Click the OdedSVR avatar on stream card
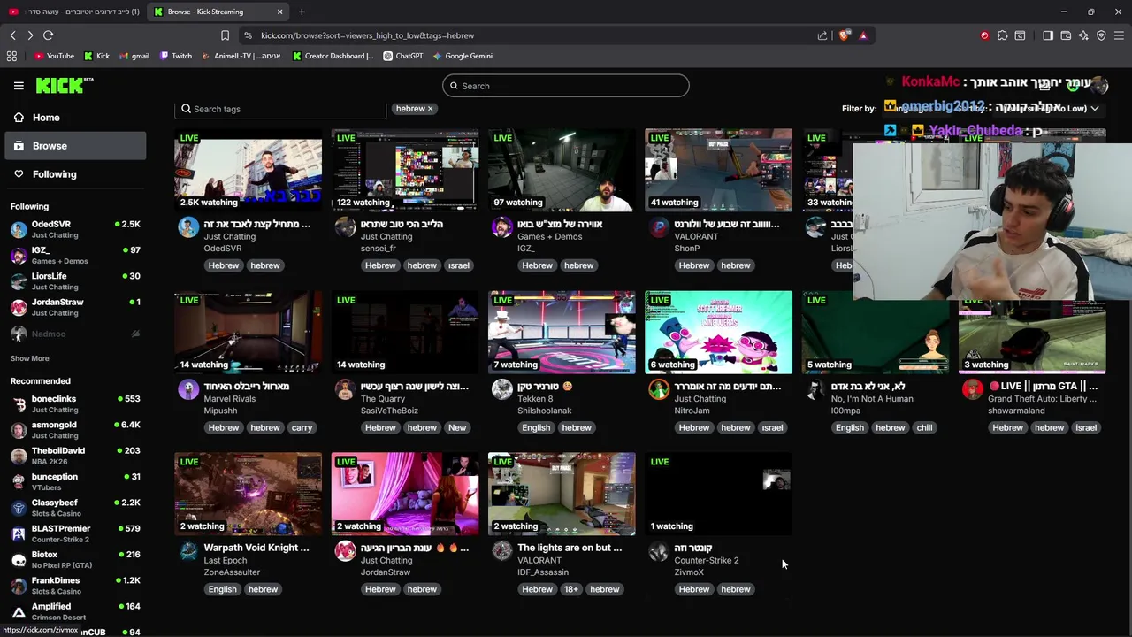The height and width of the screenshot is (637, 1132). pos(188,227)
